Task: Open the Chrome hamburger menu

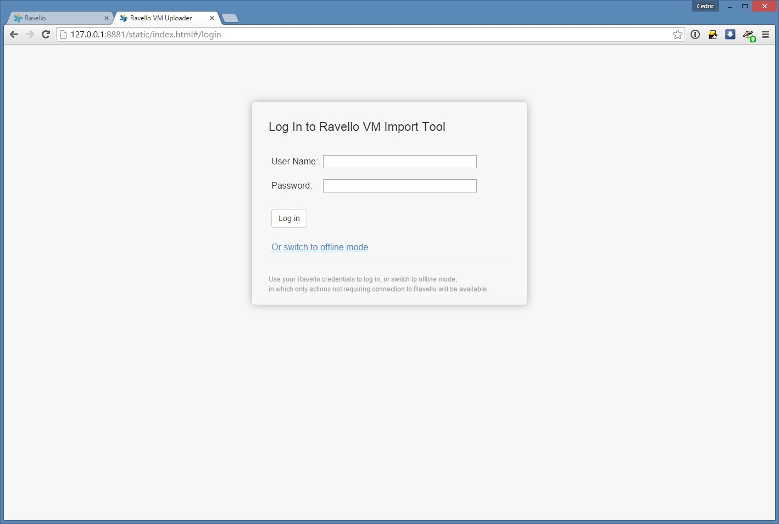Action: (765, 35)
